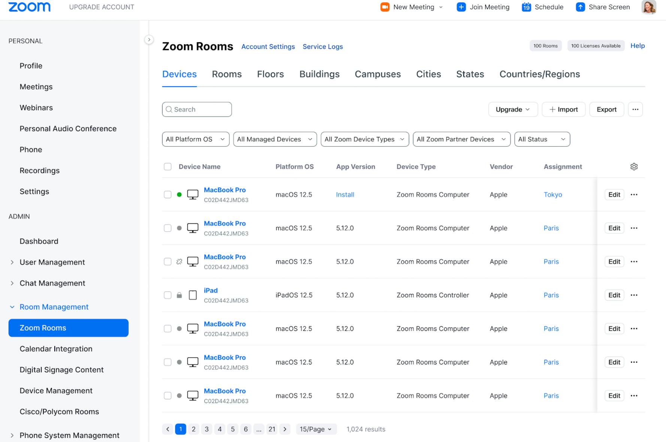666x442 pixels.
Task: Go to the previous page arrow
Action: tap(168, 429)
